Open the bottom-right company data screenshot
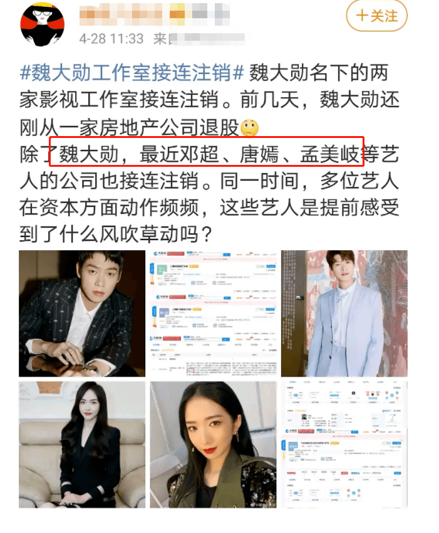Viewport: 439px width, 533px height. pyautogui.click(x=344, y=445)
